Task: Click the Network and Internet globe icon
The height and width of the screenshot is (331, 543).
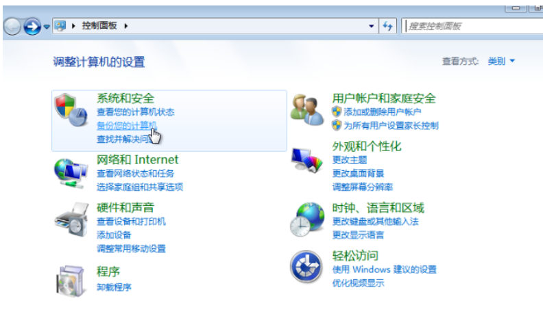Action: [71, 171]
